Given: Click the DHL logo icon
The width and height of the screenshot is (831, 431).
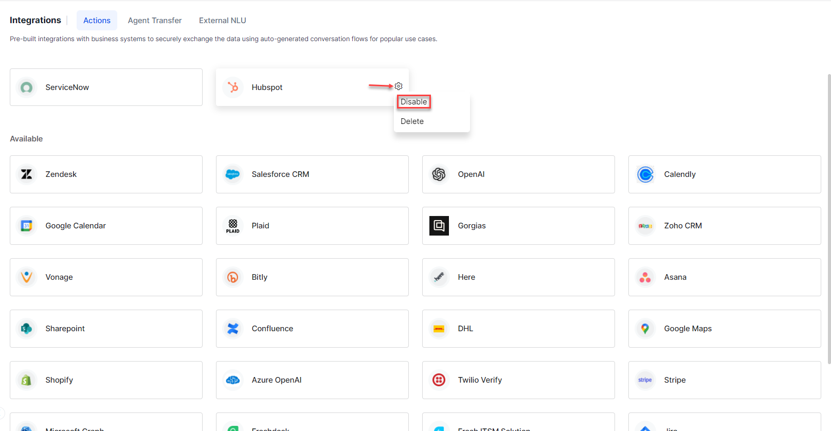Looking at the screenshot, I should (x=439, y=329).
